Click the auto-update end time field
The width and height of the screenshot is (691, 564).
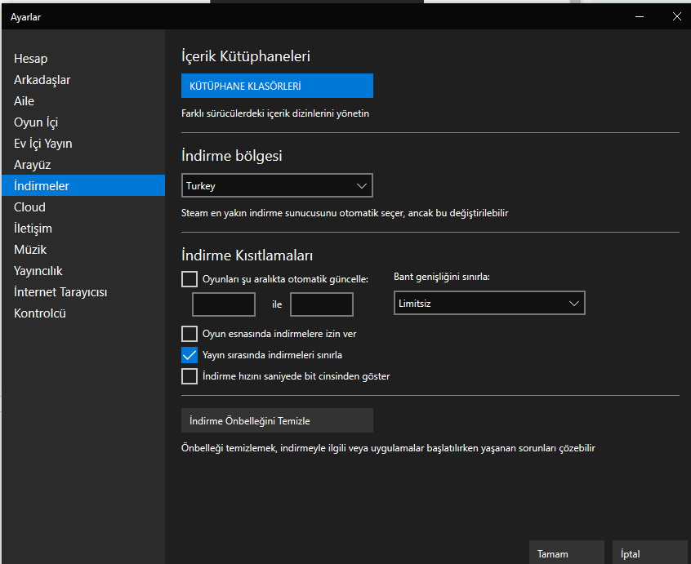coord(322,304)
